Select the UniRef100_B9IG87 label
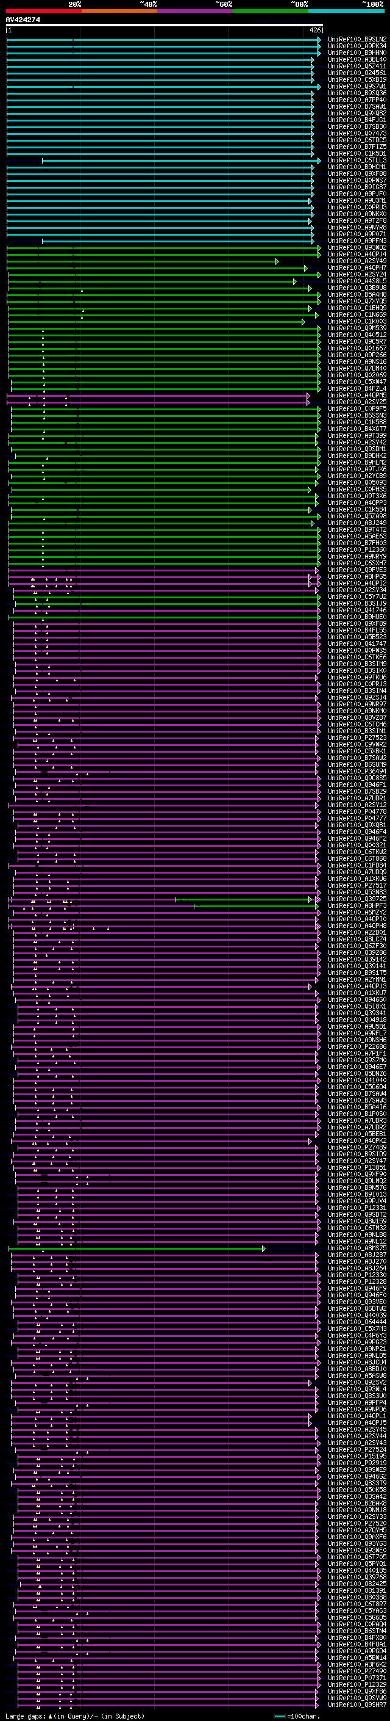390x1721 pixels. 357,187
